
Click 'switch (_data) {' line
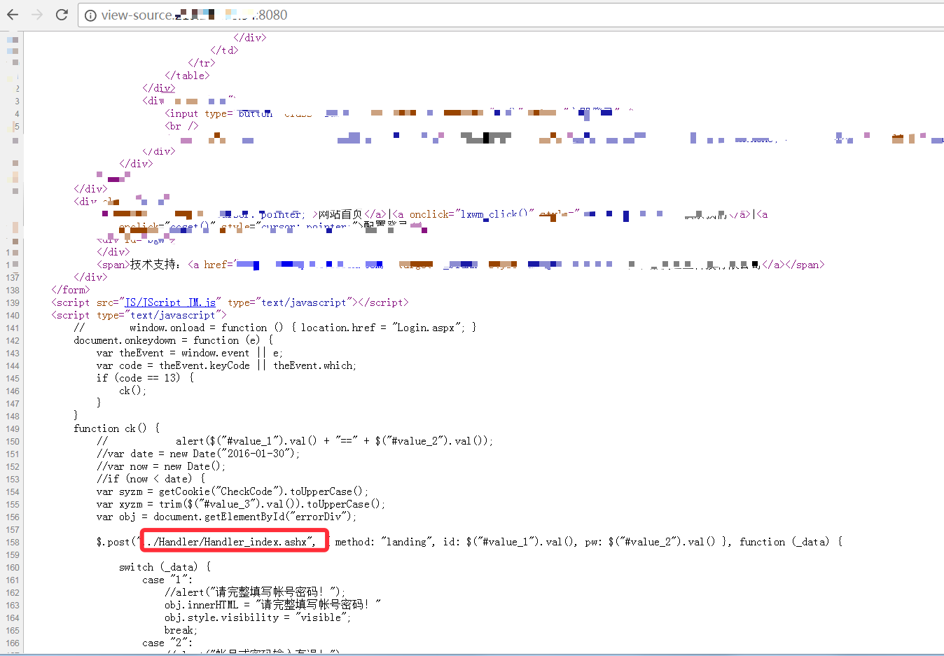coord(165,567)
